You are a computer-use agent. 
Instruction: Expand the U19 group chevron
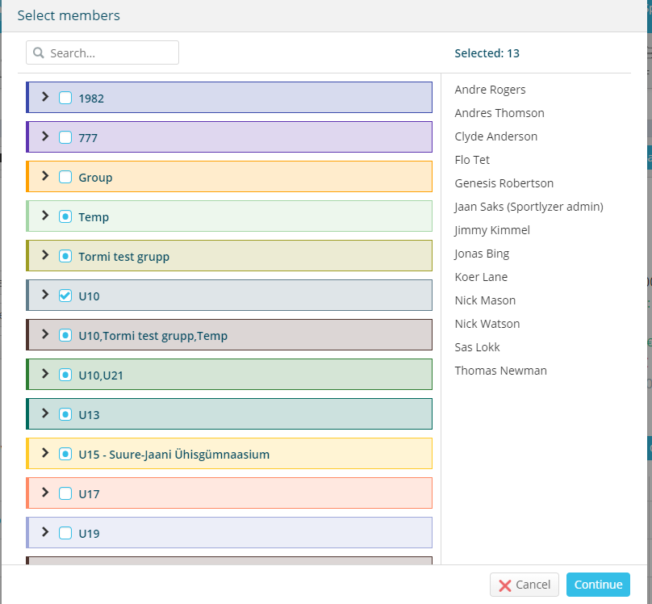45,531
